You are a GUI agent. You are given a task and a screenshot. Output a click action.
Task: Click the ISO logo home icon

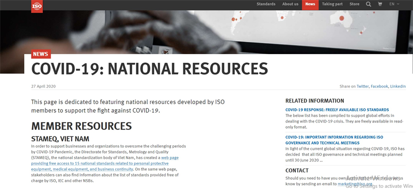click(x=37, y=6)
